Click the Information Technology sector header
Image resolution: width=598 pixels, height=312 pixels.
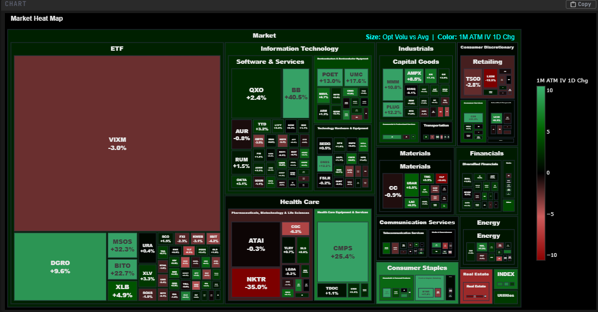(299, 49)
